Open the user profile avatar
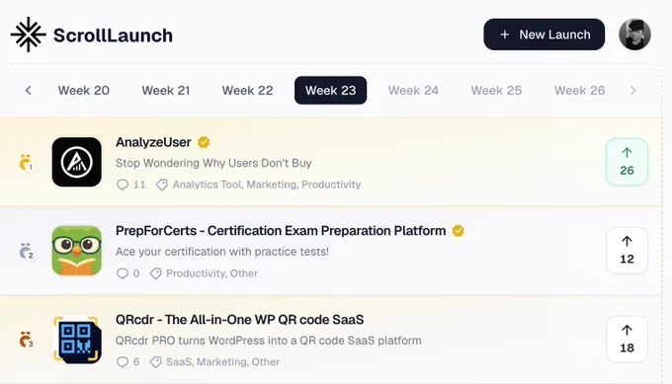 click(x=634, y=35)
